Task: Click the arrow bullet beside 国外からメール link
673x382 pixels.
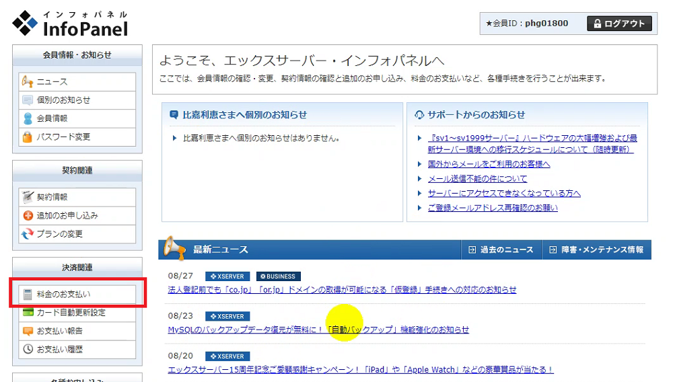Action: click(x=419, y=164)
